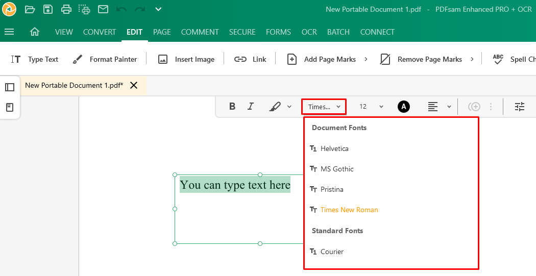Expand the text alignment dropdown arrow
Viewport: 536px width, 276px height.
[449, 107]
